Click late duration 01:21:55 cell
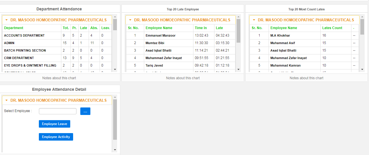Image resolution: width=369 pixels, height=155 pixels. [x=222, y=58]
